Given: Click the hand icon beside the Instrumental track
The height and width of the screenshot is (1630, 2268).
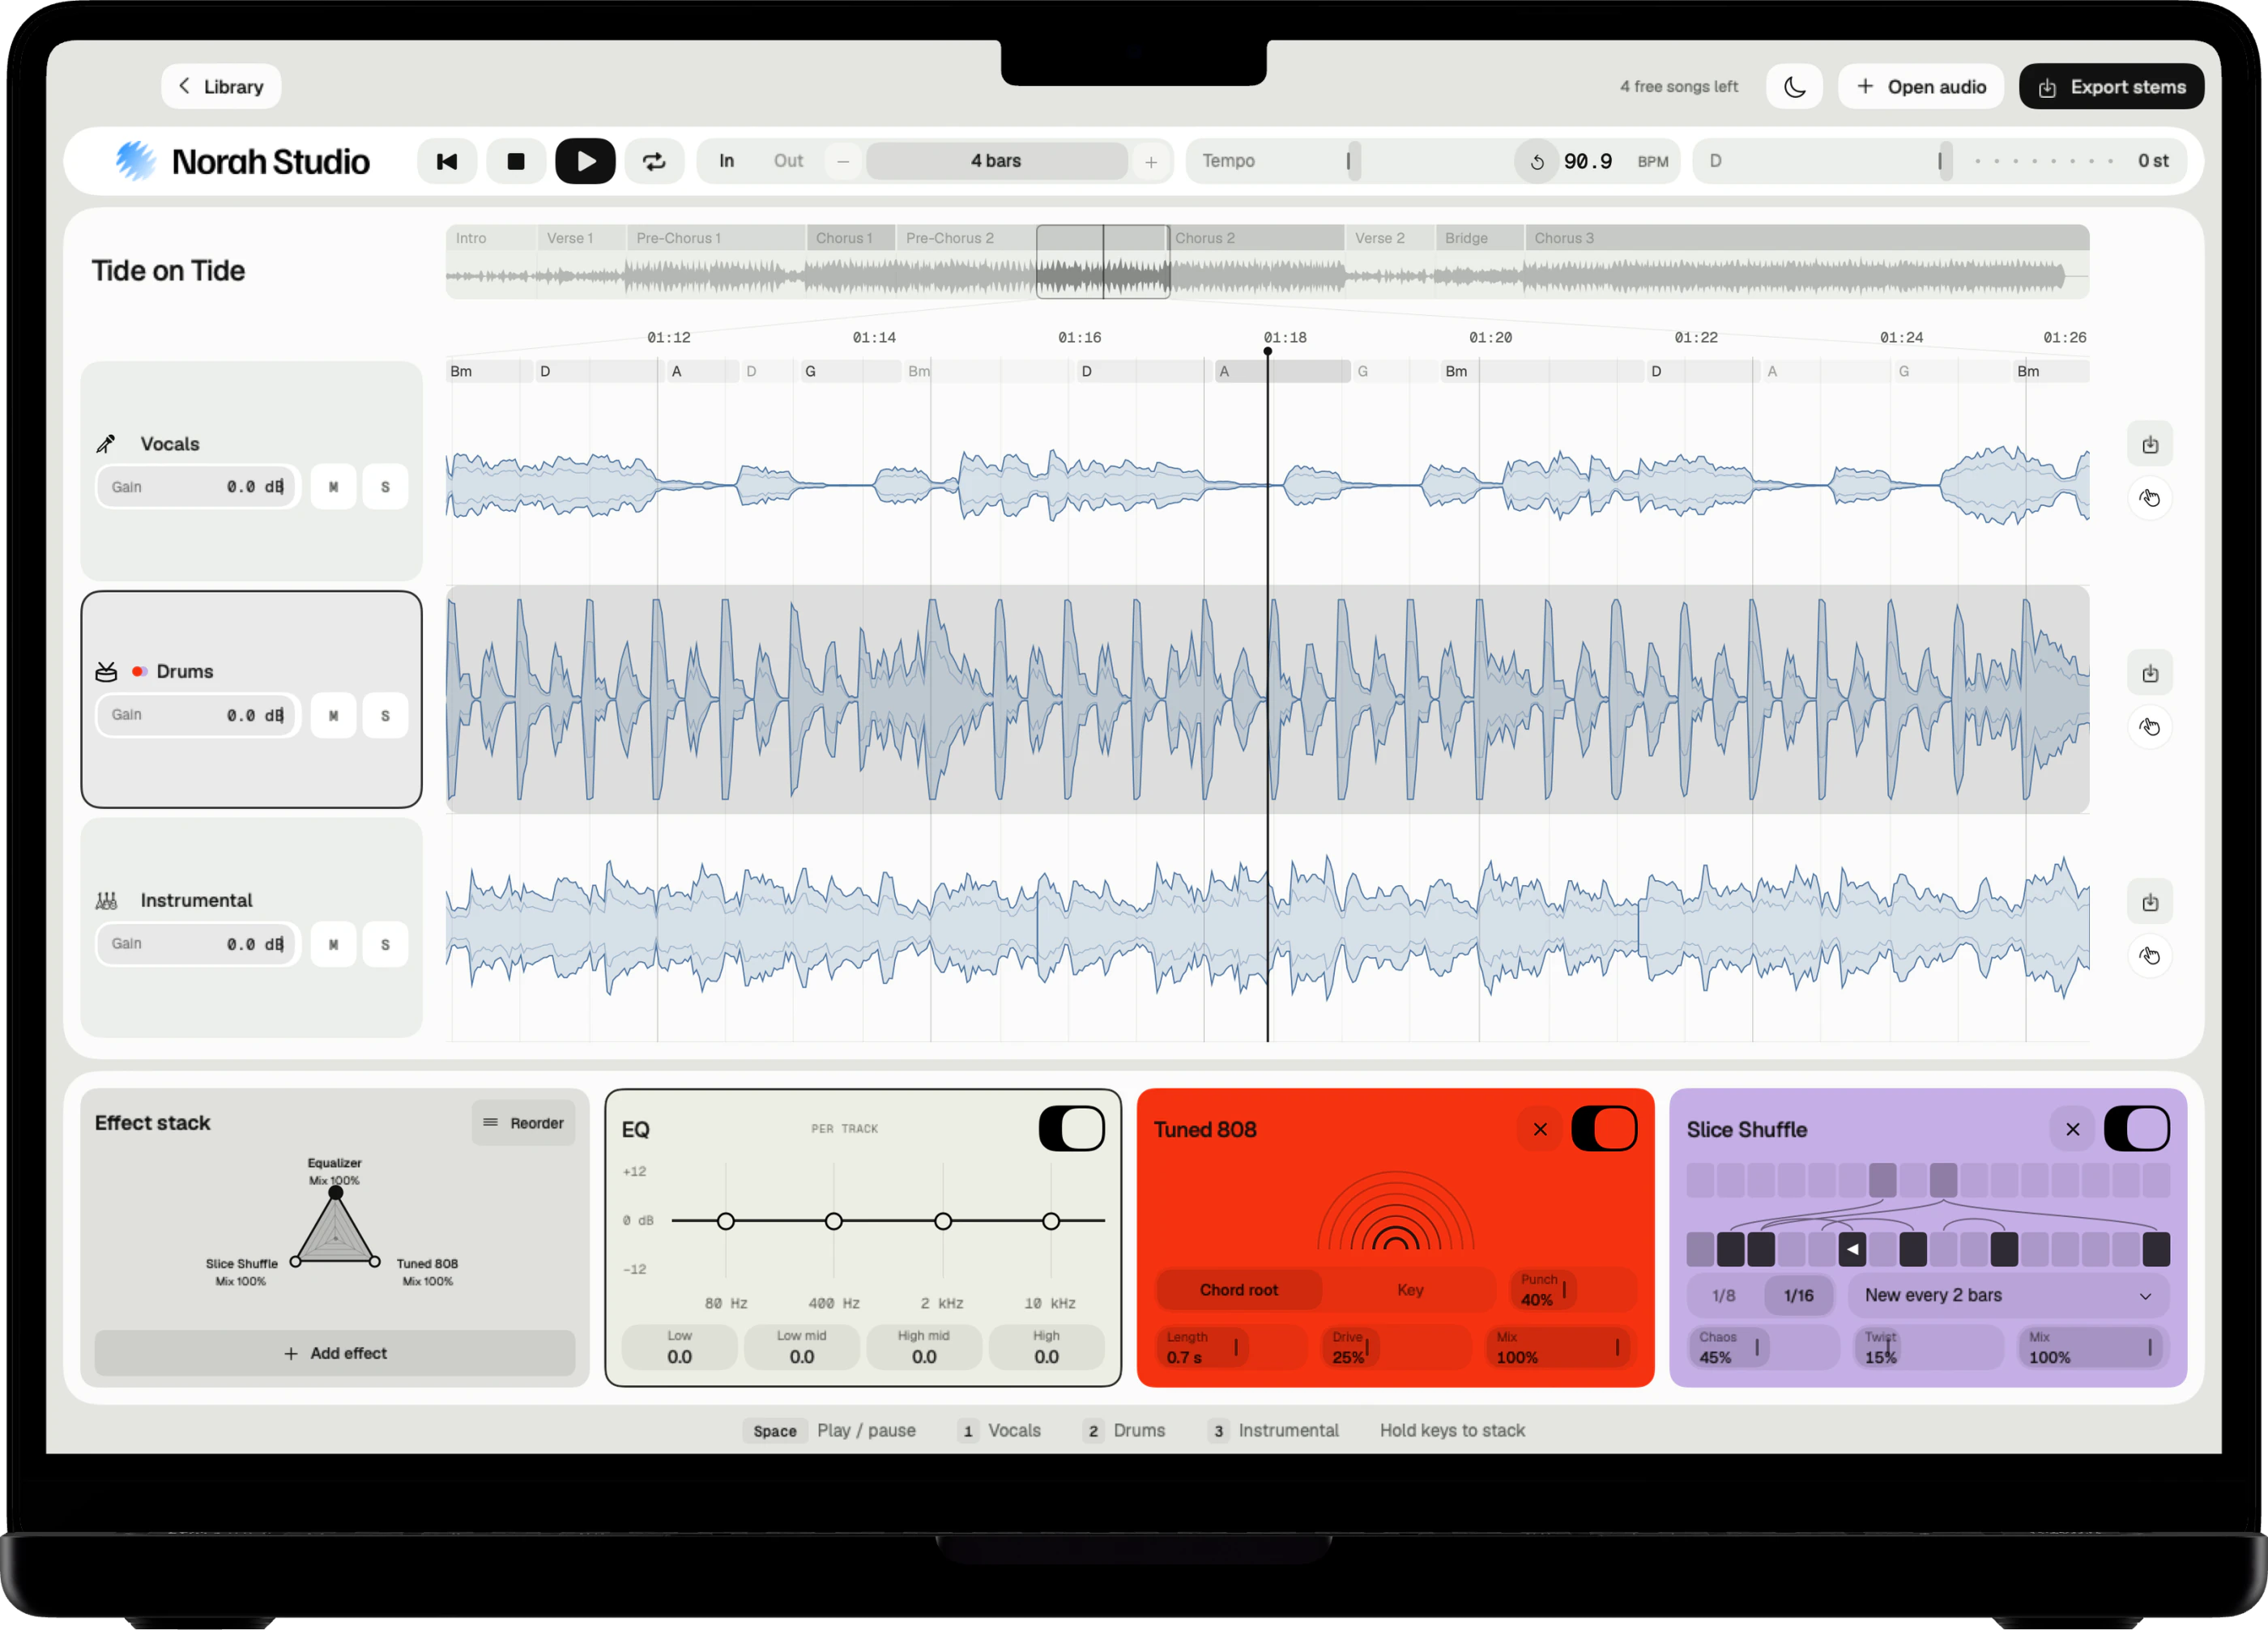Looking at the screenshot, I should (x=2150, y=955).
